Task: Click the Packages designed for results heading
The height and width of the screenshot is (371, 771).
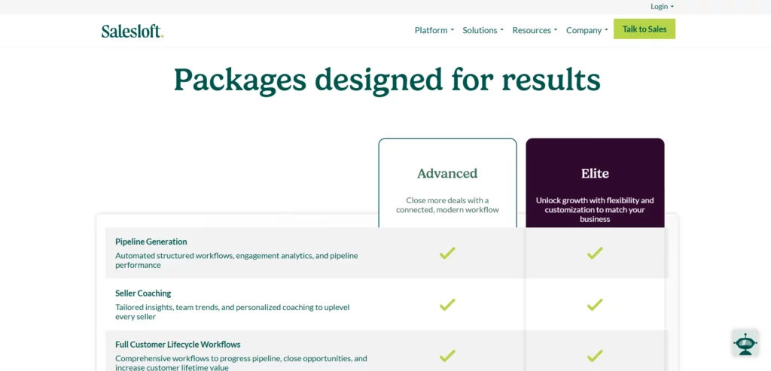Action: (x=387, y=80)
